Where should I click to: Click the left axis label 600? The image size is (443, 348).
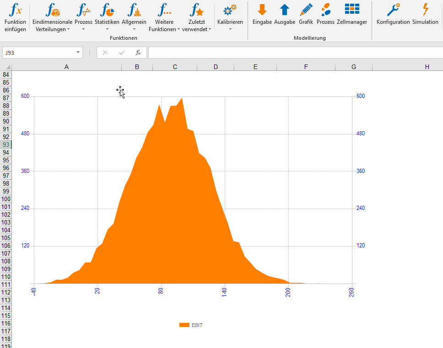point(25,96)
